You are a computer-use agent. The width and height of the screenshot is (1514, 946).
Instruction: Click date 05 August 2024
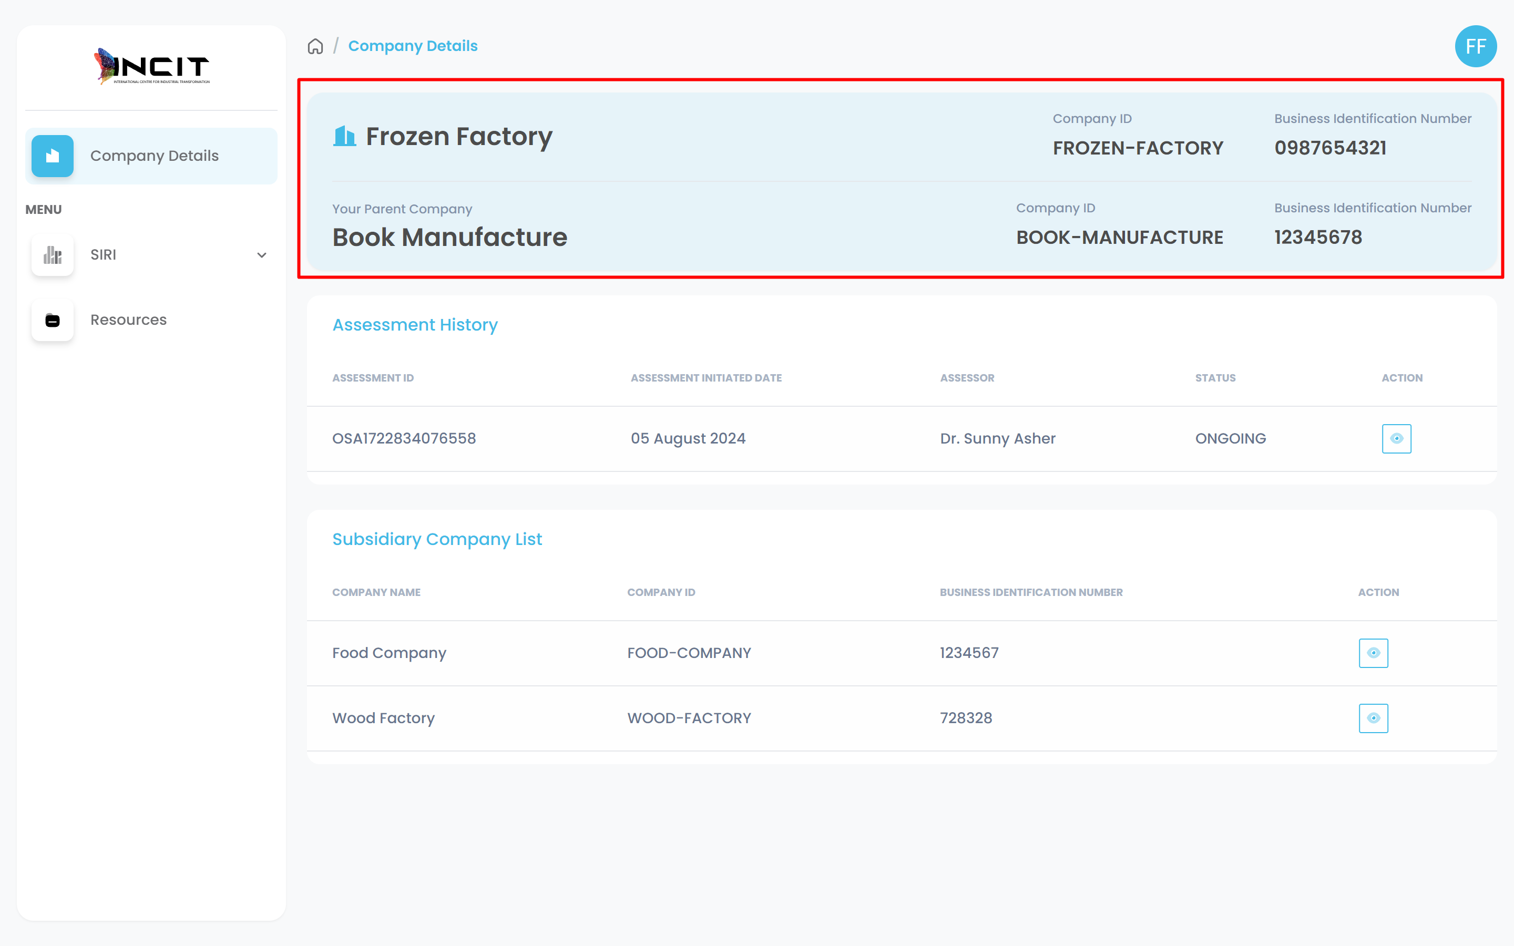[x=688, y=439]
